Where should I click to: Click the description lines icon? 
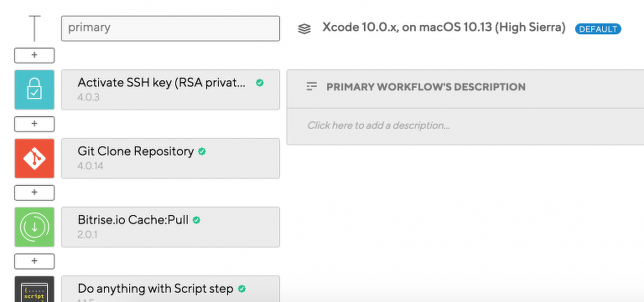[x=312, y=86]
